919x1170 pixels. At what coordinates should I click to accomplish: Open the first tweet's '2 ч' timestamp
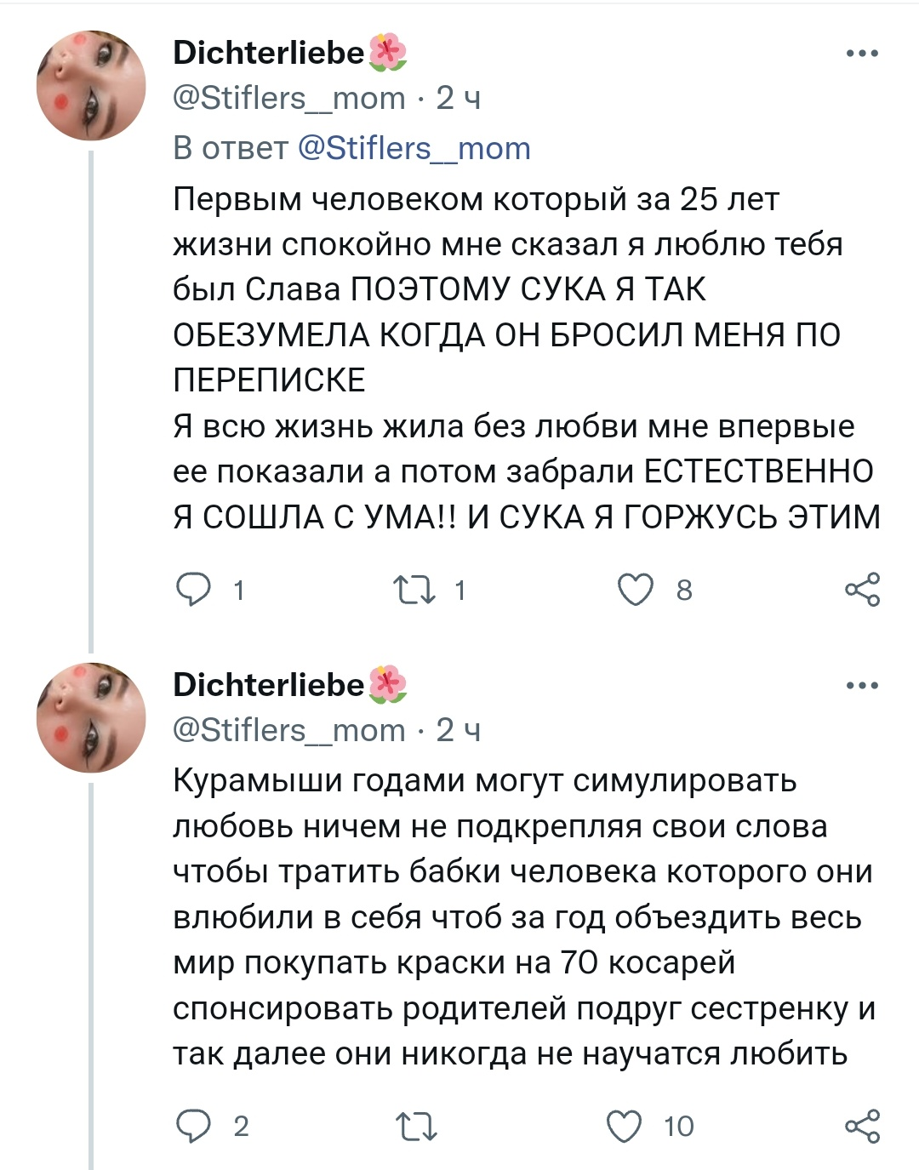[x=459, y=99]
